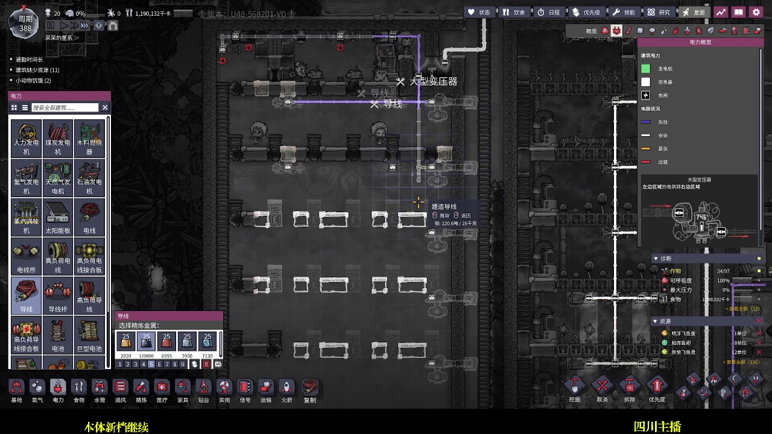
Task: Select the 煤炭发电机 coal generator building
Action: 58,138
